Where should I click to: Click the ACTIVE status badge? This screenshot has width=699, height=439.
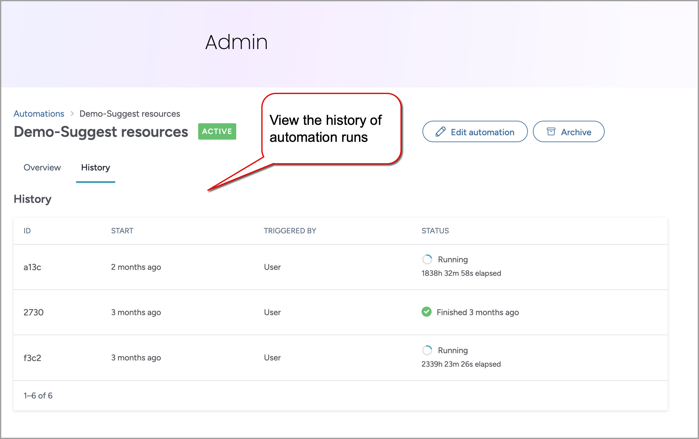coord(217,131)
